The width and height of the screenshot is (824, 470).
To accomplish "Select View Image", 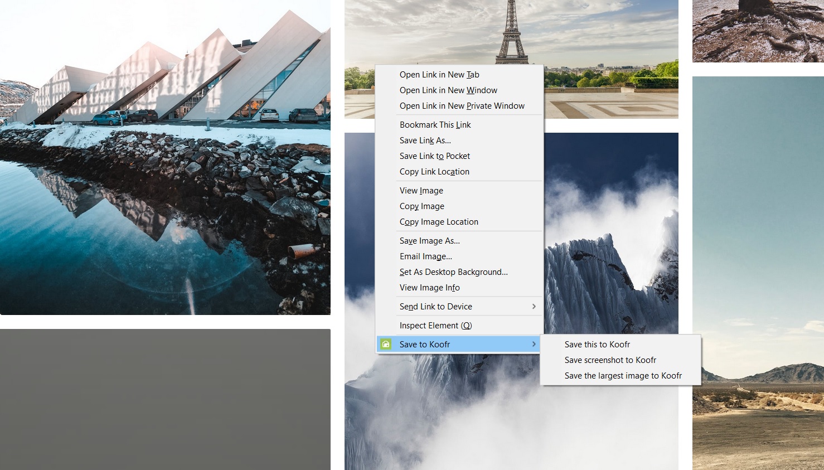I will 421,190.
